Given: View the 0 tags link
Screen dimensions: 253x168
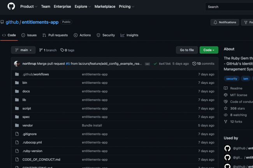Looking at the screenshot, I should 67,50.
